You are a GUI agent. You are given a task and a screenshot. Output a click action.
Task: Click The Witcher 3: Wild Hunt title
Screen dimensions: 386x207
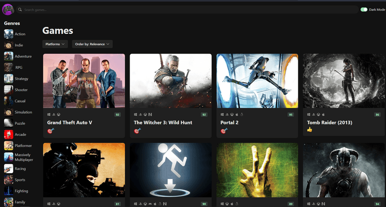pyautogui.click(x=163, y=122)
